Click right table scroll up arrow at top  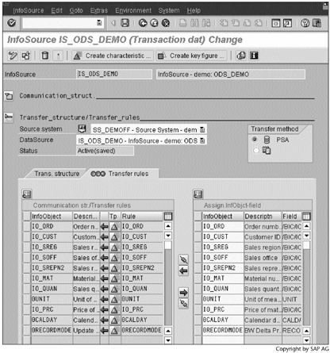point(306,226)
